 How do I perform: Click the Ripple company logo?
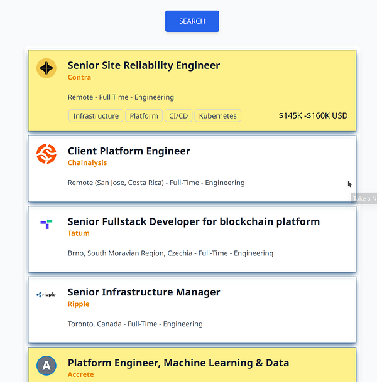tap(46, 295)
